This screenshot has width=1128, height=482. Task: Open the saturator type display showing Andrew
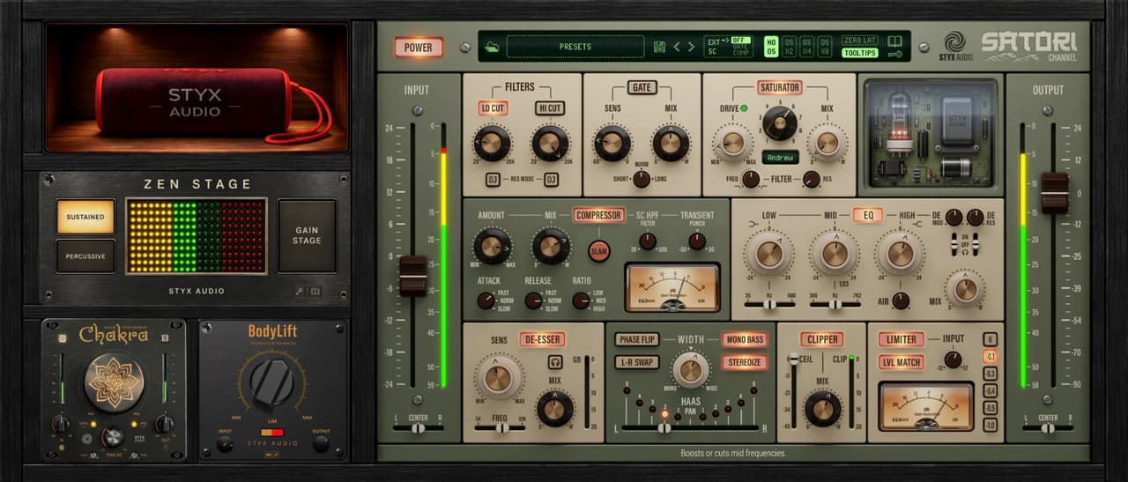click(x=756, y=158)
